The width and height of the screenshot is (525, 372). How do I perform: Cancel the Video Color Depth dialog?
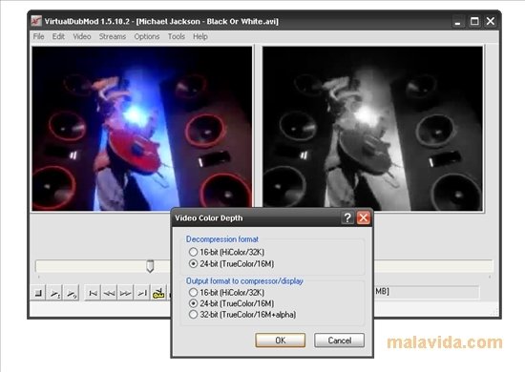(x=339, y=341)
